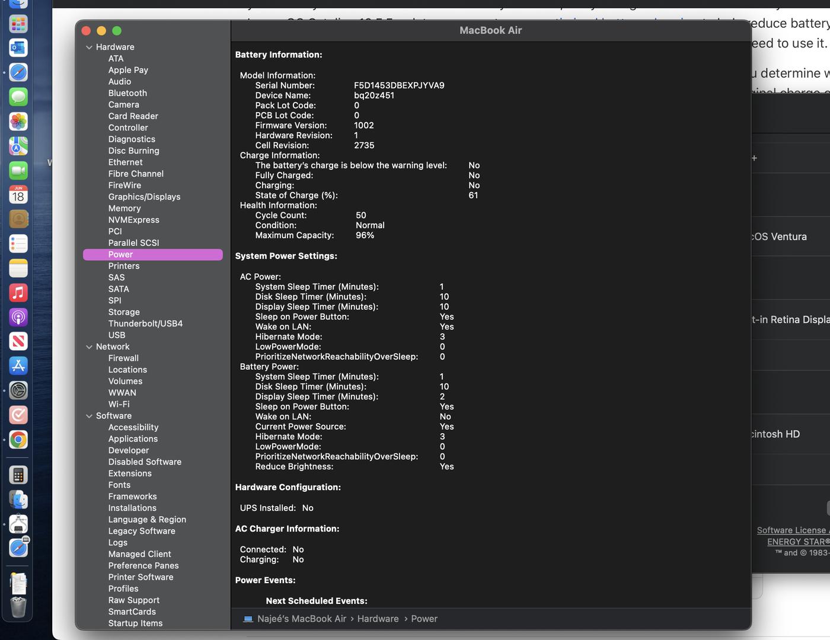Launch FaceTime from the Dock

pos(18,171)
